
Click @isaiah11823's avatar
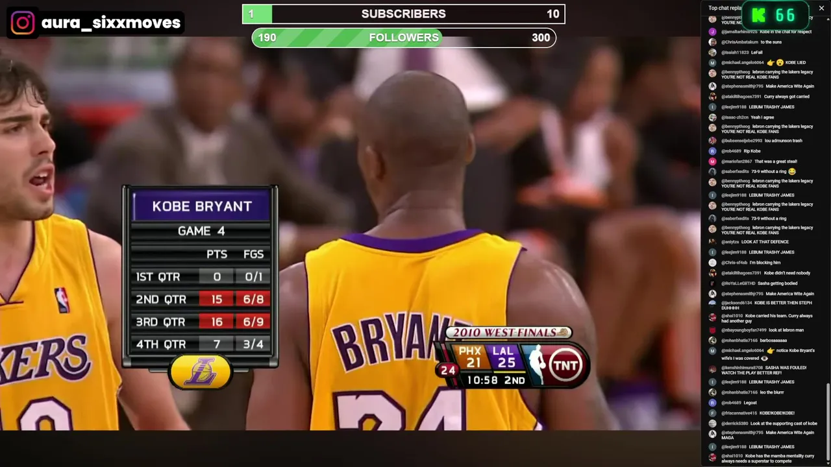point(713,53)
